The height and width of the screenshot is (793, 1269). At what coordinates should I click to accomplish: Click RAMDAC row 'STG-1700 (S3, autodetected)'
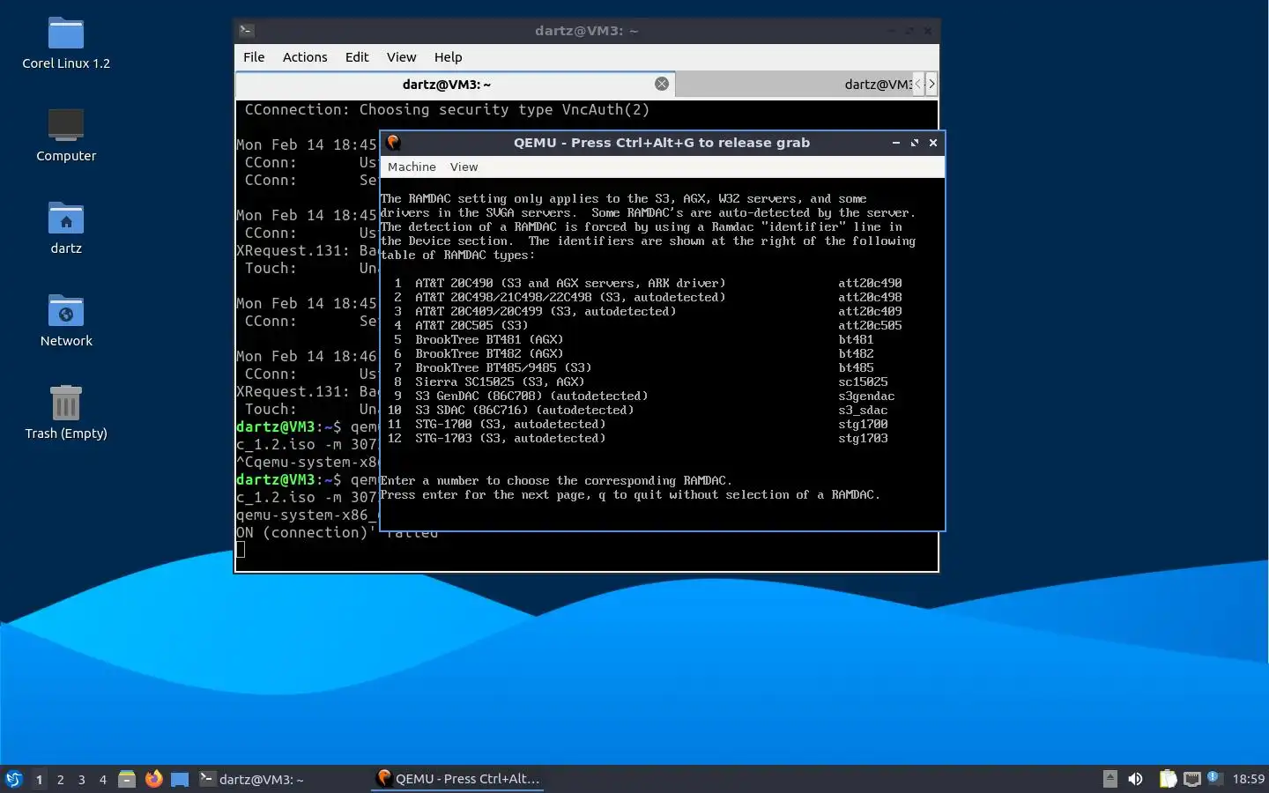click(510, 425)
